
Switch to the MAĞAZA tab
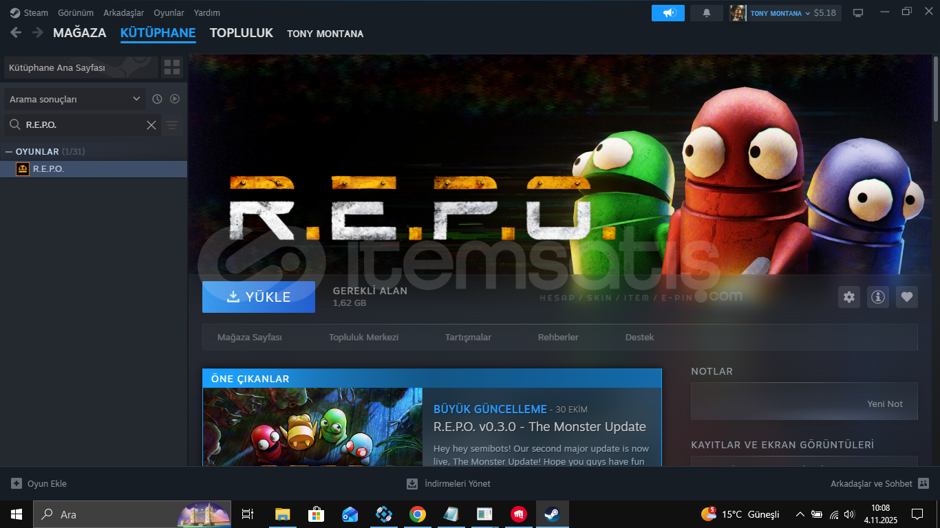(x=79, y=33)
